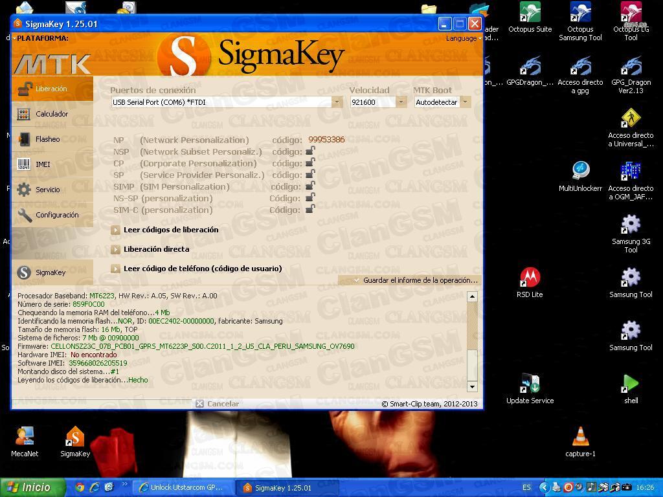The image size is (663, 497).
Task: Select the SigmaKey desktop shortcut icon
Action: 75,442
